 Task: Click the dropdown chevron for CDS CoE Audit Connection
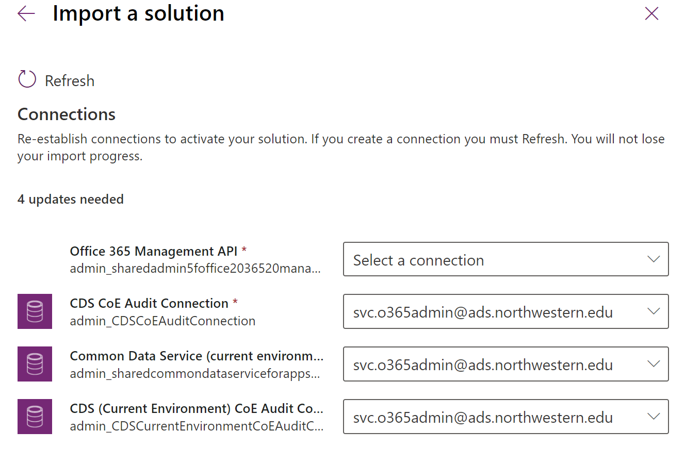click(x=654, y=311)
